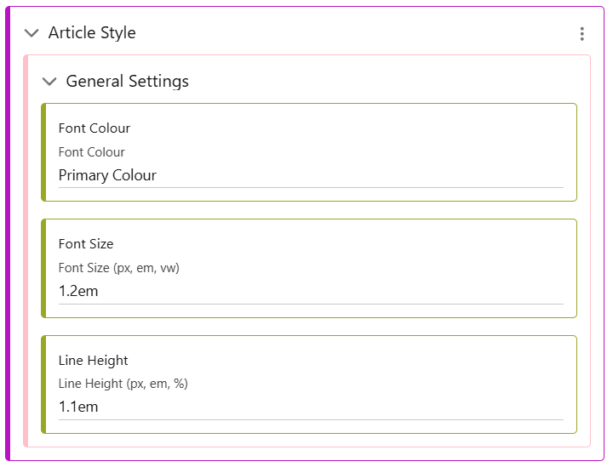Click the Font Size card heading

tap(86, 244)
